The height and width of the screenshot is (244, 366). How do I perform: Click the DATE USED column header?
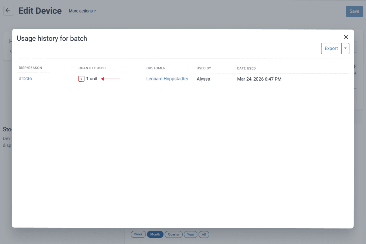pyautogui.click(x=246, y=68)
